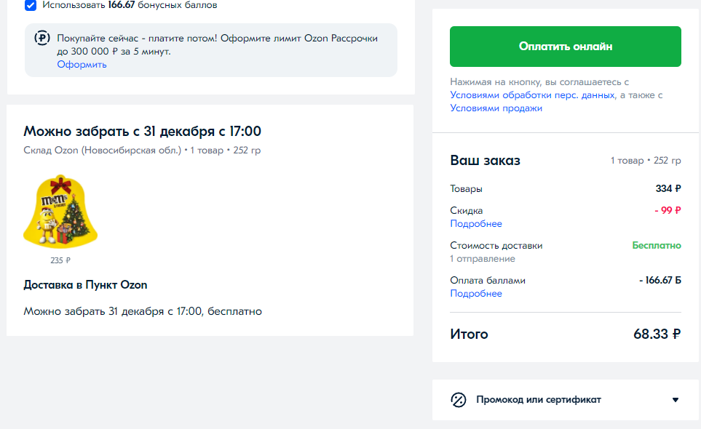The width and height of the screenshot is (701, 429).
Task: Click the M&M's bell product thumbnail
Action: click(60, 212)
